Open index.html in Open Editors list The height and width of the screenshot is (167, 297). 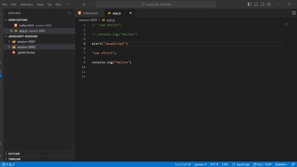(x=39, y=26)
